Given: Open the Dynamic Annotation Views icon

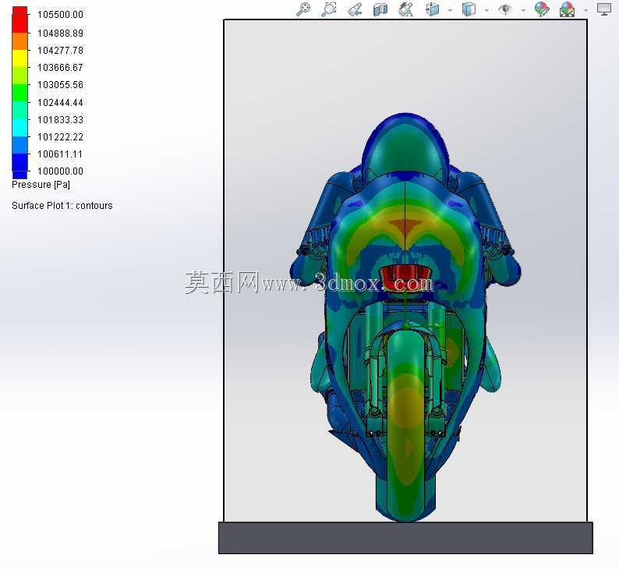Looking at the screenshot, I should coord(405,9).
